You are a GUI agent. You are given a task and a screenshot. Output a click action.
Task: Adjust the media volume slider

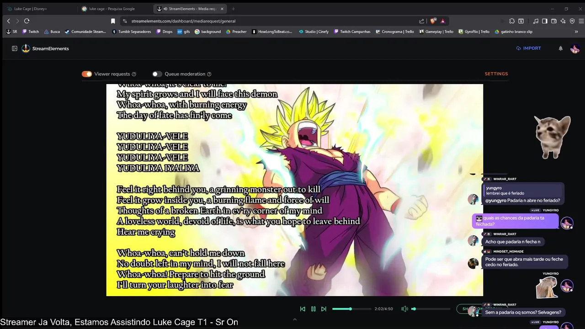point(431,309)
